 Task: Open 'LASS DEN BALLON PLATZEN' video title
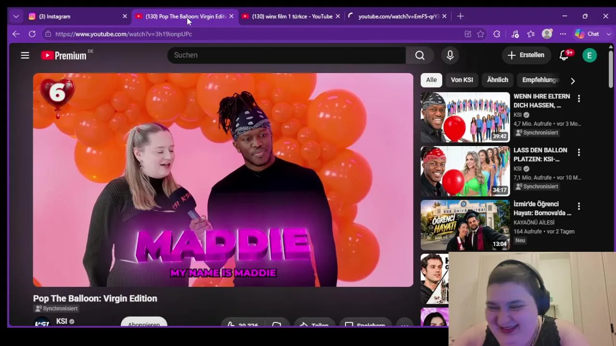point(540,155)
